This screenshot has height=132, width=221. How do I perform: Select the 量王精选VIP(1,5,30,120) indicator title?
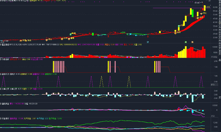(x=12, y=44)
